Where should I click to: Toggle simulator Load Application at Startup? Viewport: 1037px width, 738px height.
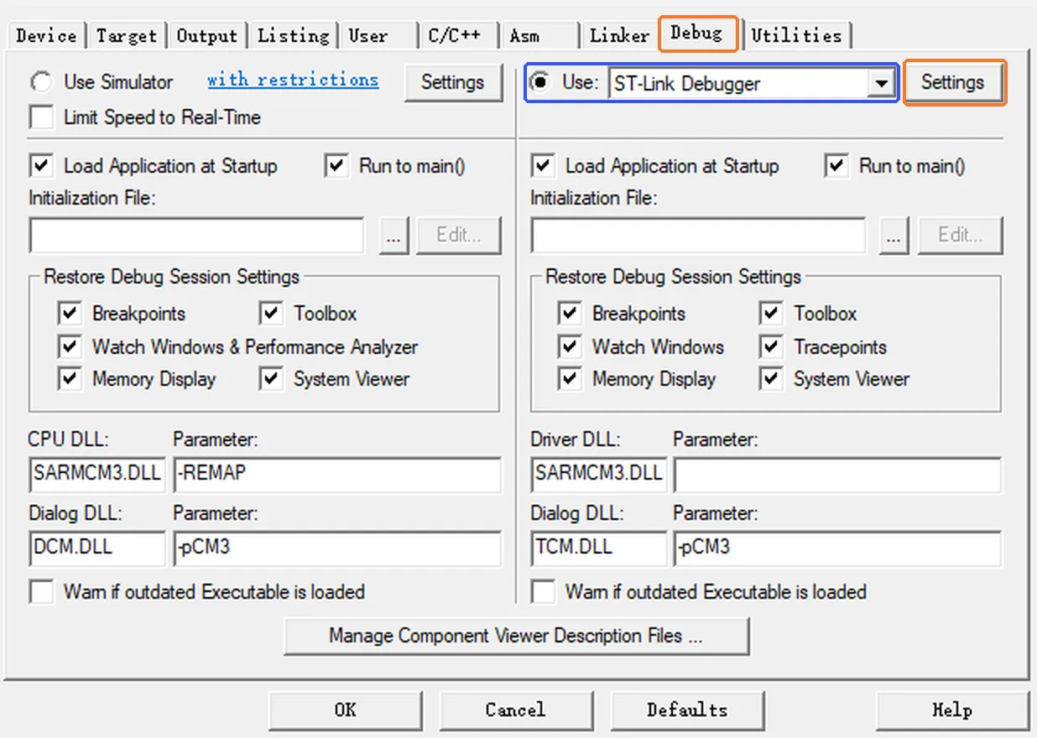point(41,165)
